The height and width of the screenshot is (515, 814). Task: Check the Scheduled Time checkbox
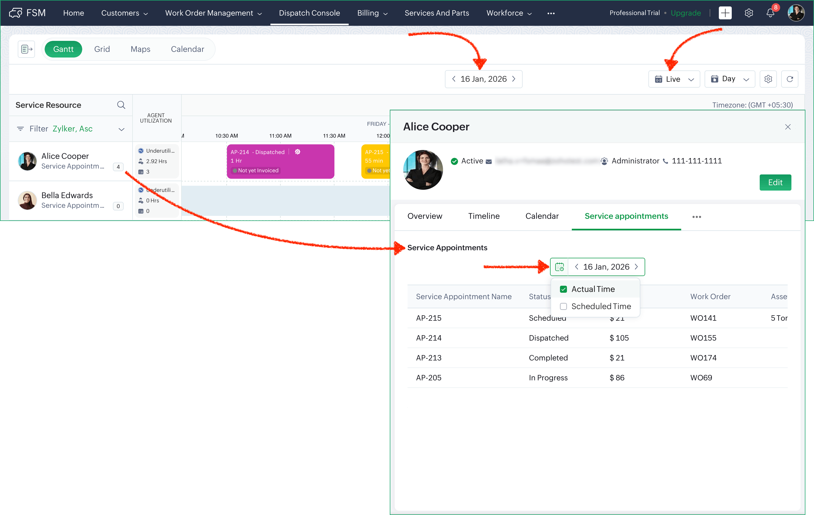(563, 306)
